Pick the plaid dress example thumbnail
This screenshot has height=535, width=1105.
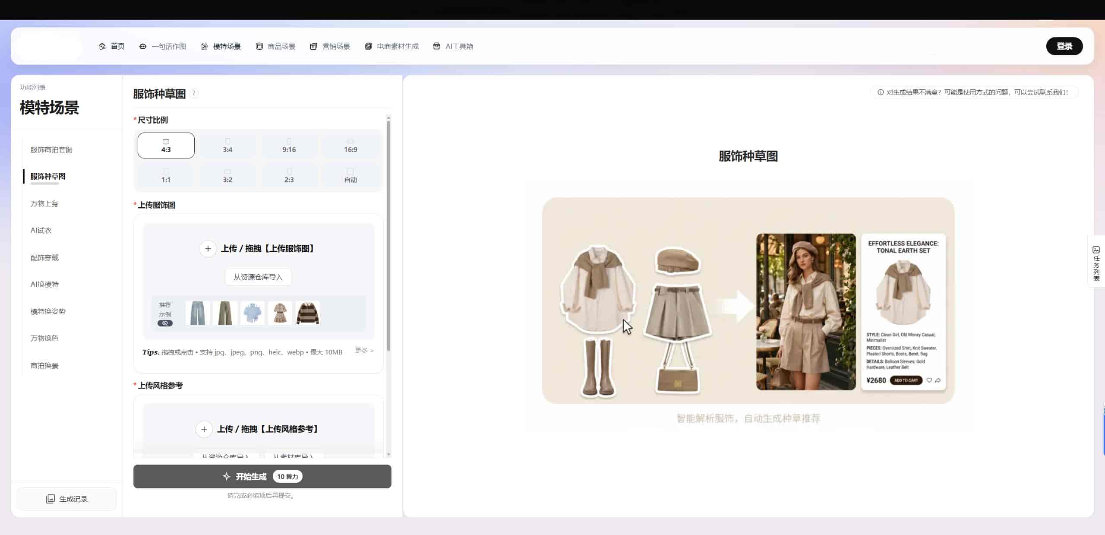pyautogui.click(x=280, y=313)
